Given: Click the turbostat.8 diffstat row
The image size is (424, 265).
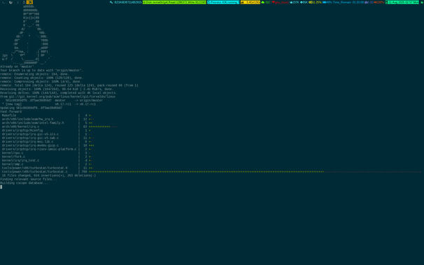Looking at the screenshot, I should coord(48,168).
